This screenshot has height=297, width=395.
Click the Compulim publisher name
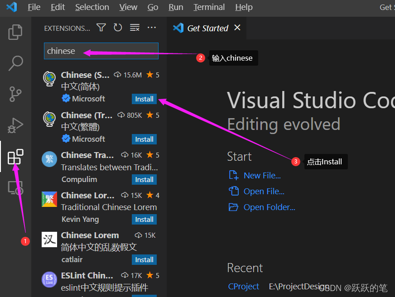click(x=79, y=179)
